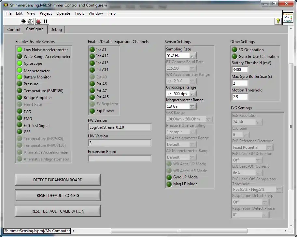Click the Pause toolbar icon
Image resolution: width=297 pixels, height=237 pixels.
point(46,21)
